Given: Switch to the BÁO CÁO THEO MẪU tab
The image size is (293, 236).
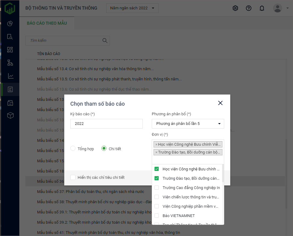Looking at the screenshot, I should [47, 23].
